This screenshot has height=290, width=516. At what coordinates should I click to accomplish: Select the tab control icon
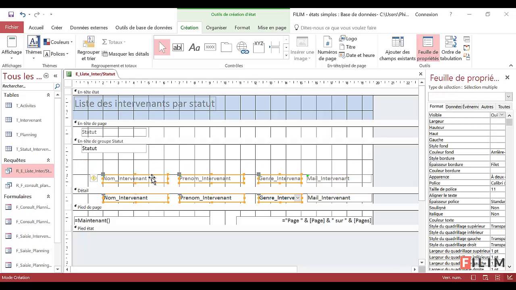coord(226,47)
